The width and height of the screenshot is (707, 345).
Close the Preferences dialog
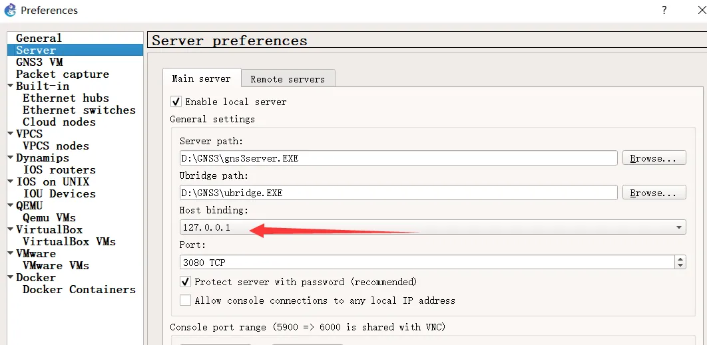702,10
